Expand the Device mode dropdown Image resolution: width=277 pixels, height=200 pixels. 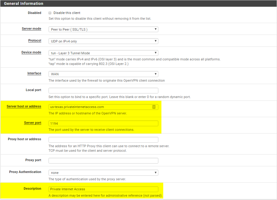(103, 53)
